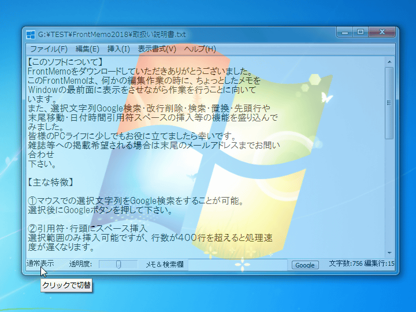Toggle the 通常表示 display mode label

click(40, 263)
